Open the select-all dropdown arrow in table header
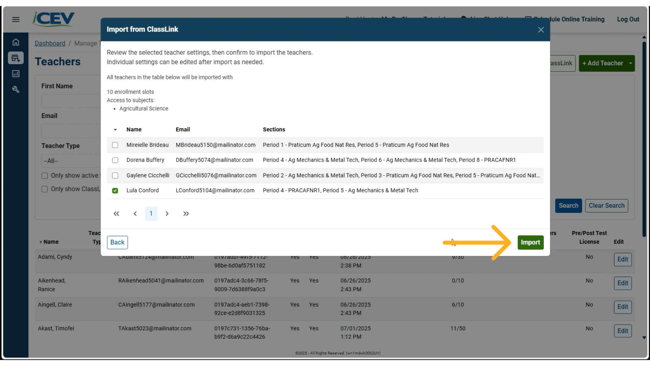The width and height of the screenshot is (650, 366). (115, 130)
